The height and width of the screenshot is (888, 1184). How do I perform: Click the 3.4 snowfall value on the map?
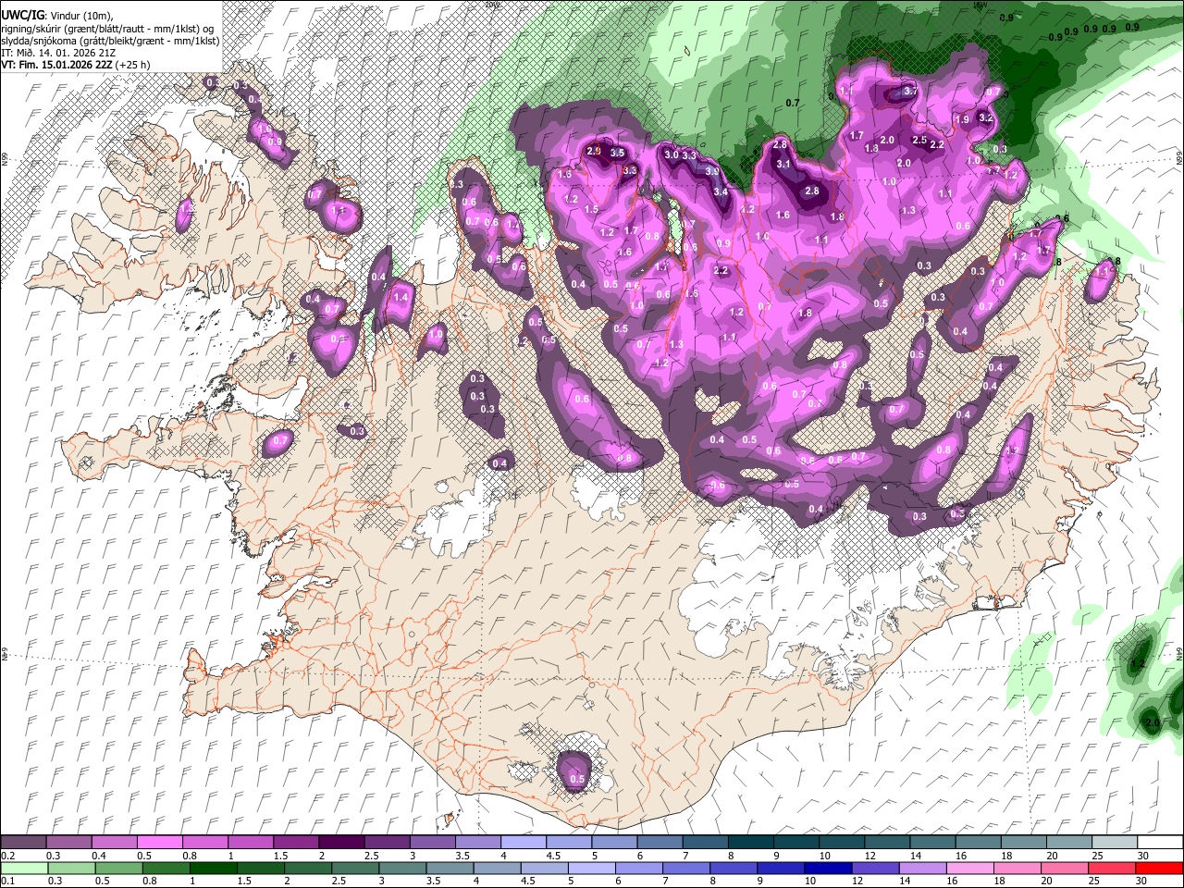721,191
